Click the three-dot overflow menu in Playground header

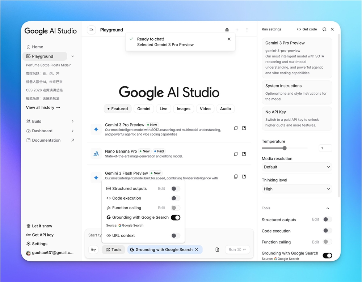coord(247,30)
